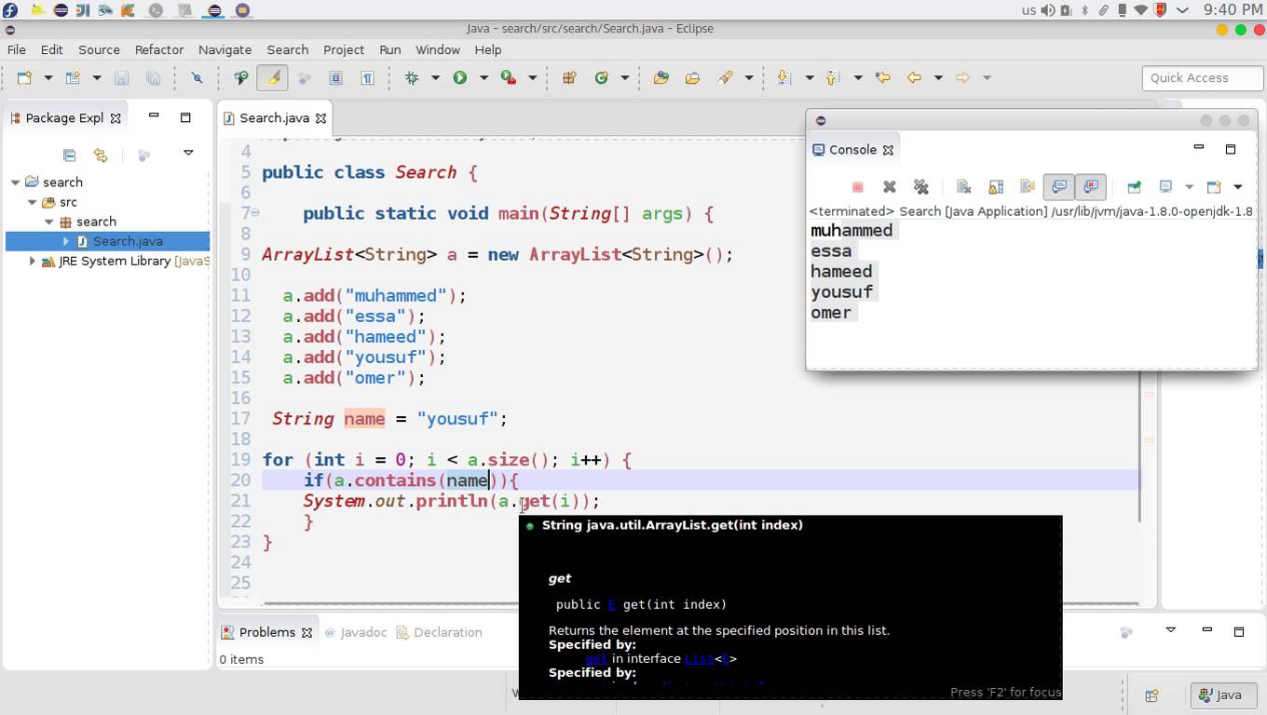Pin the Console view

(x=1133, y=186)
